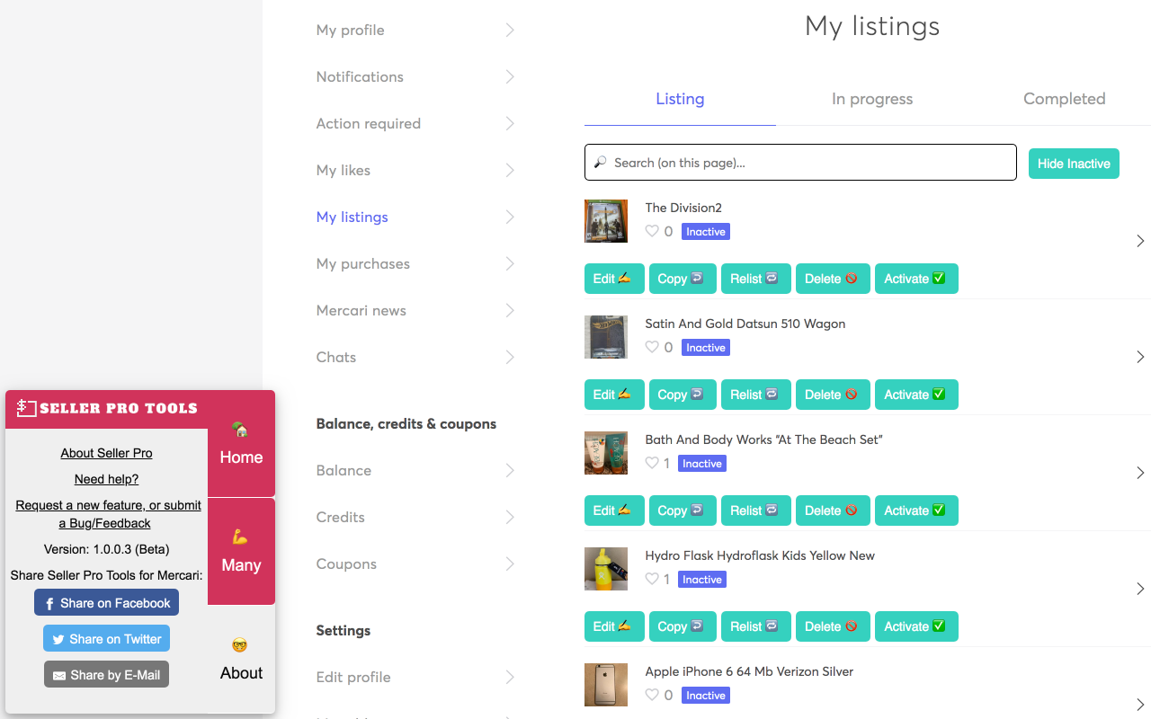The height and width of the screenshot is (719, 1151).
Task: Open About Seller Pro link
Action: click(106, 453)
